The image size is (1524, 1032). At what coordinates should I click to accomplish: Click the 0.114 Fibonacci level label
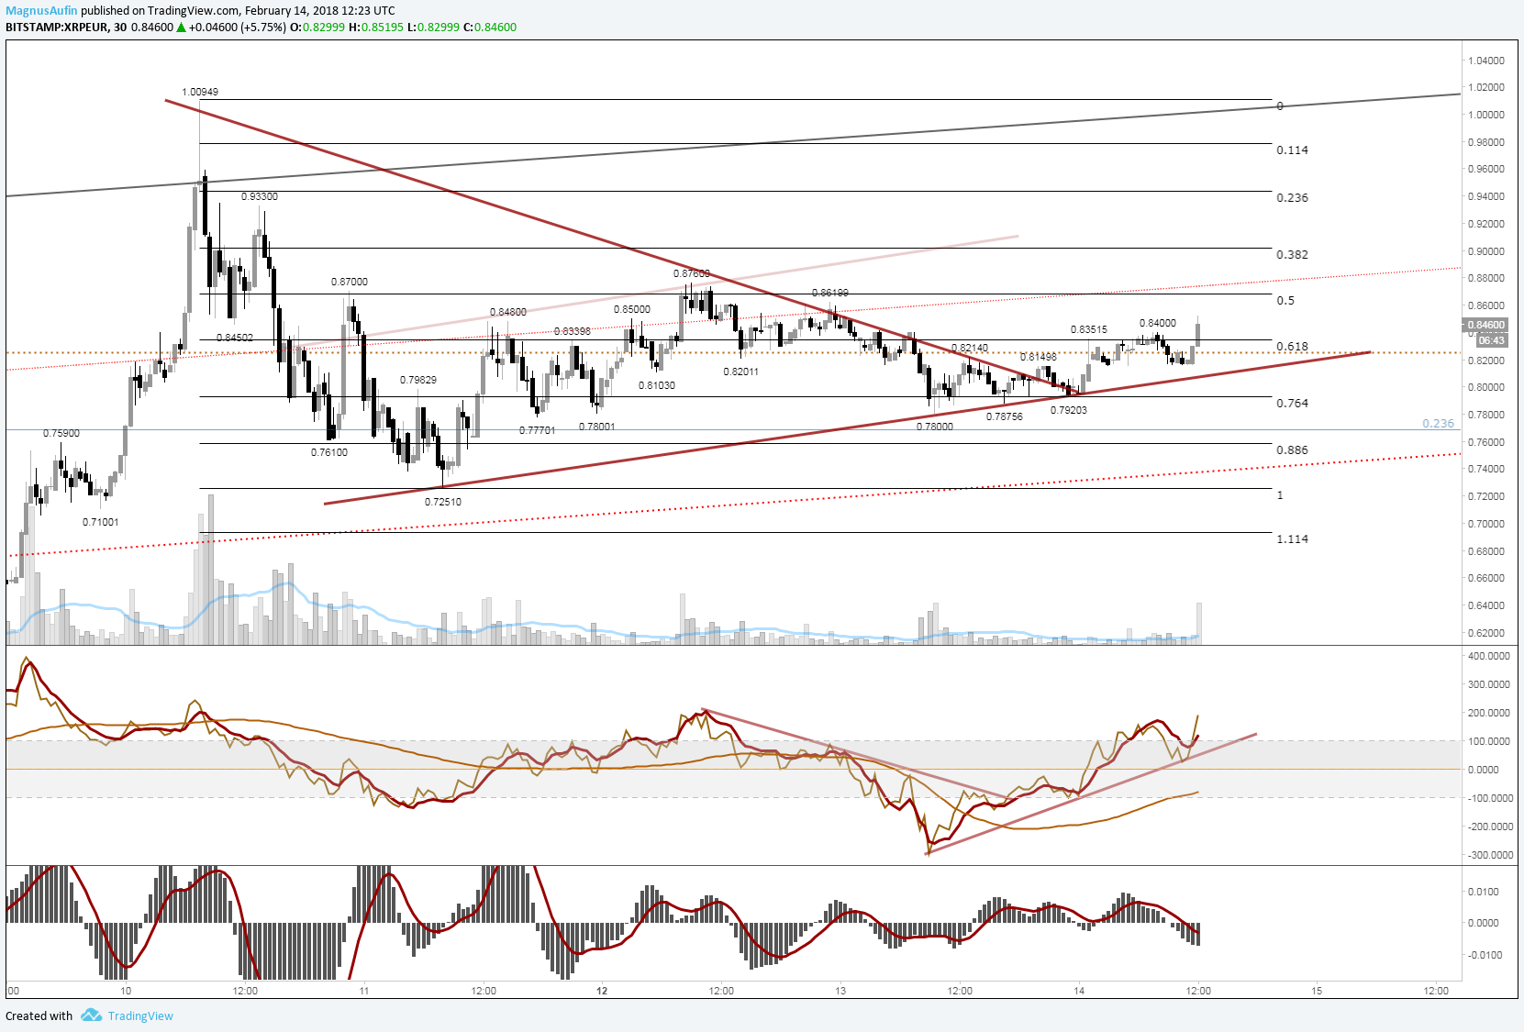(x=1293, y=150)
